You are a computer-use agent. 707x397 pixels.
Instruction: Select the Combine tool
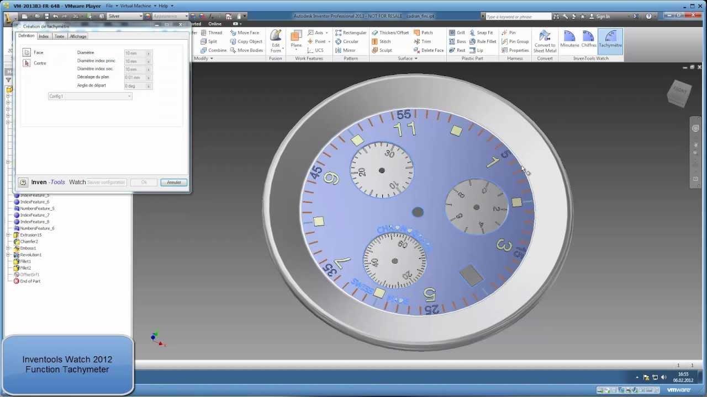click(213, 50)
